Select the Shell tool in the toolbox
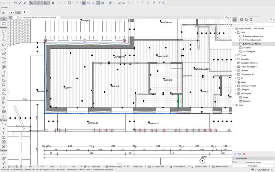Screen dimensions: 275x172 pyautogui.click(x=4, y=54)
